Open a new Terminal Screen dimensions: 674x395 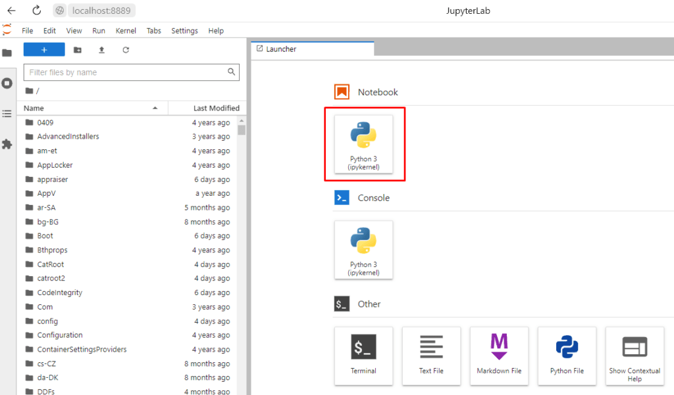[363, 356]
